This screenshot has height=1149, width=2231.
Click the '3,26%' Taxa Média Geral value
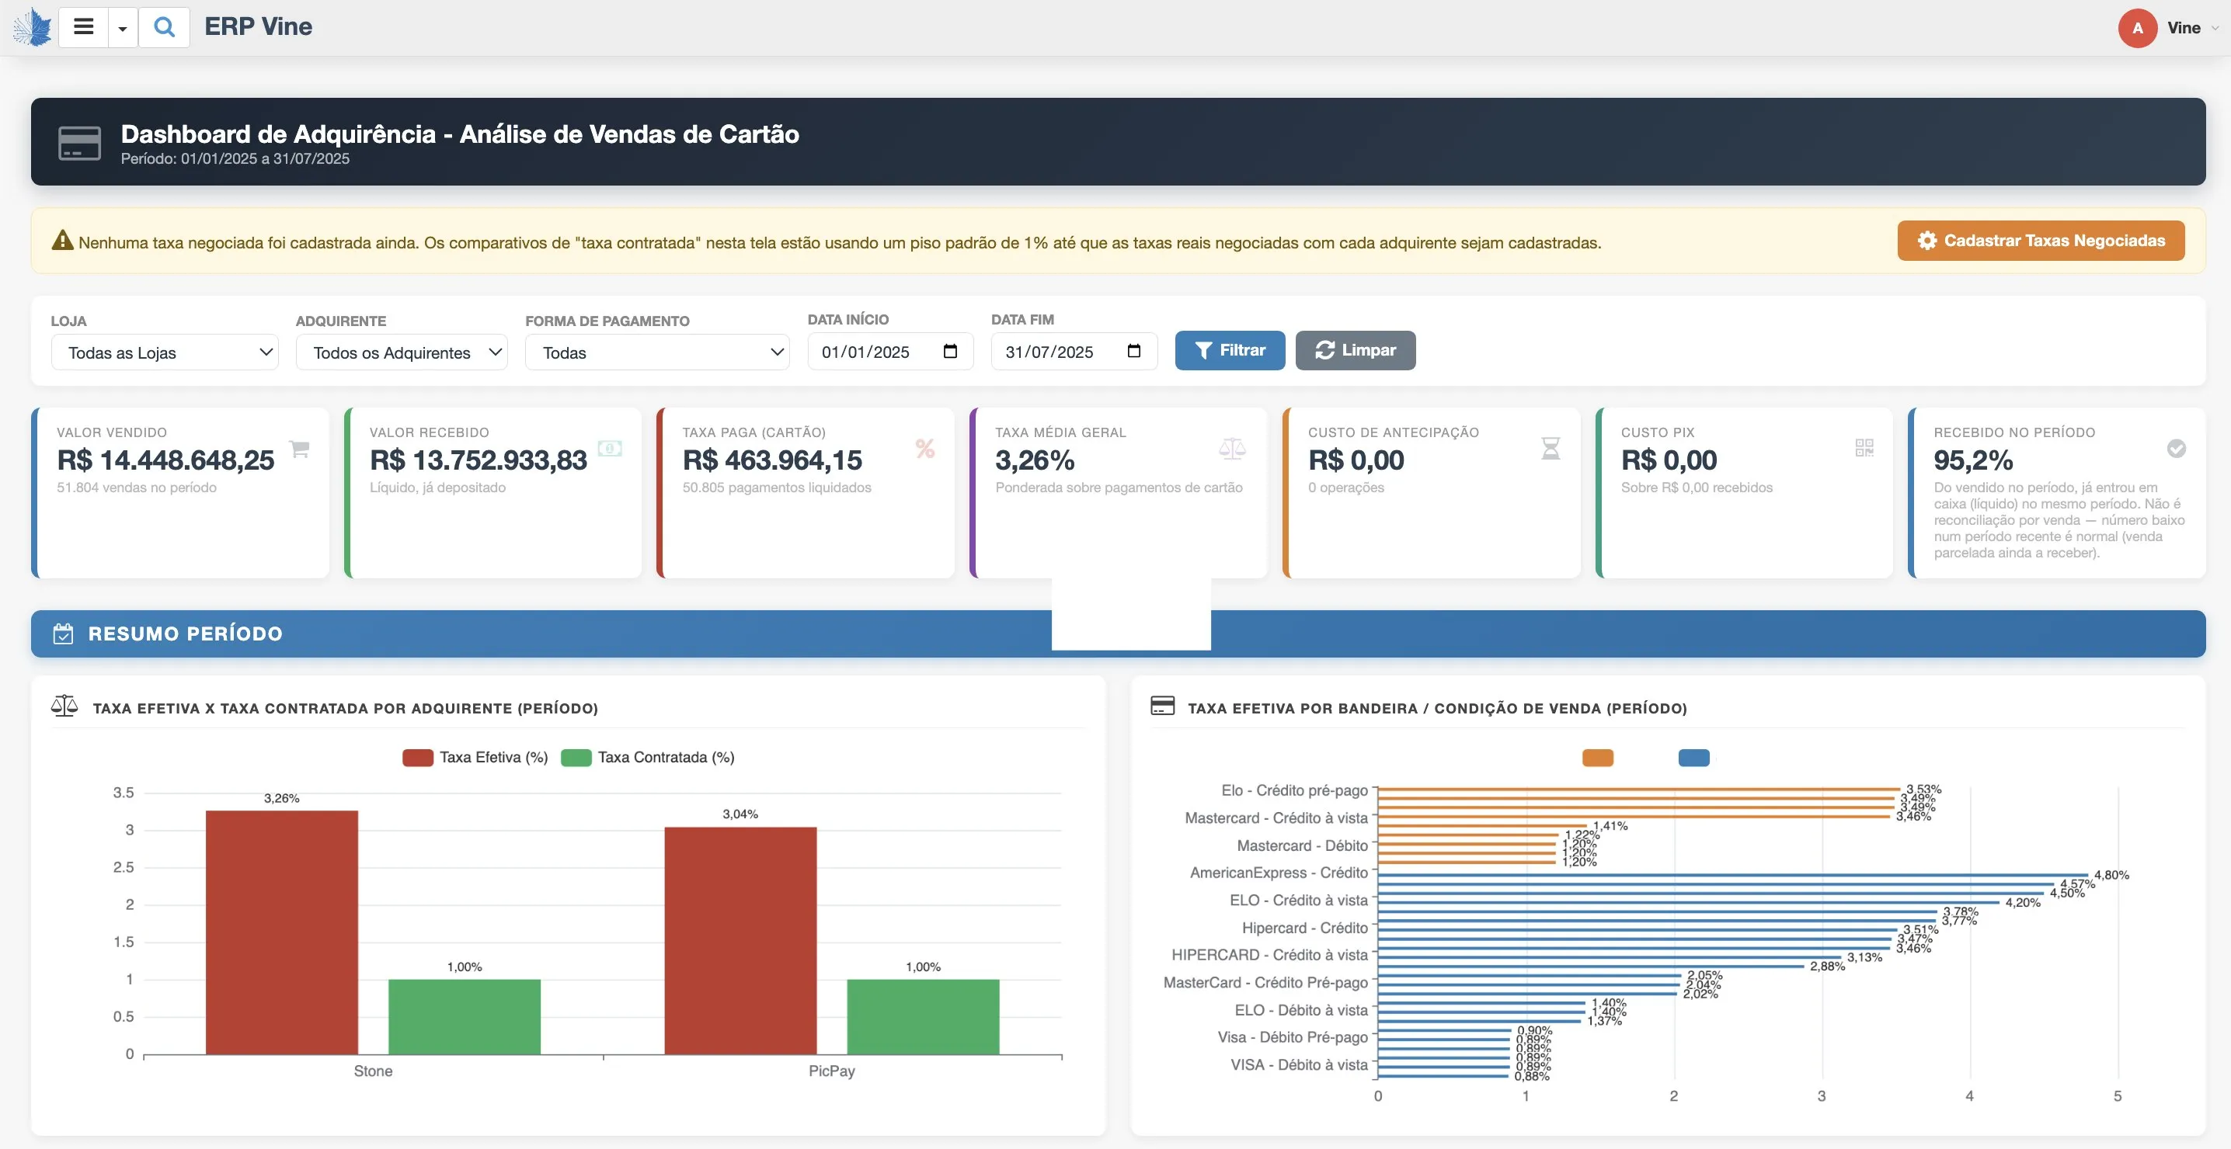point(1035,460)
